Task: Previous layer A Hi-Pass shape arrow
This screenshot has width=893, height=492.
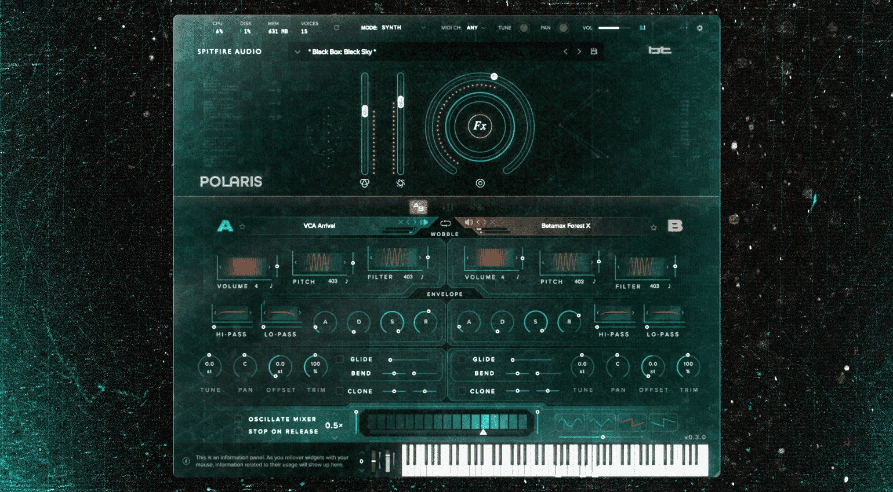Action: point(215,313)
